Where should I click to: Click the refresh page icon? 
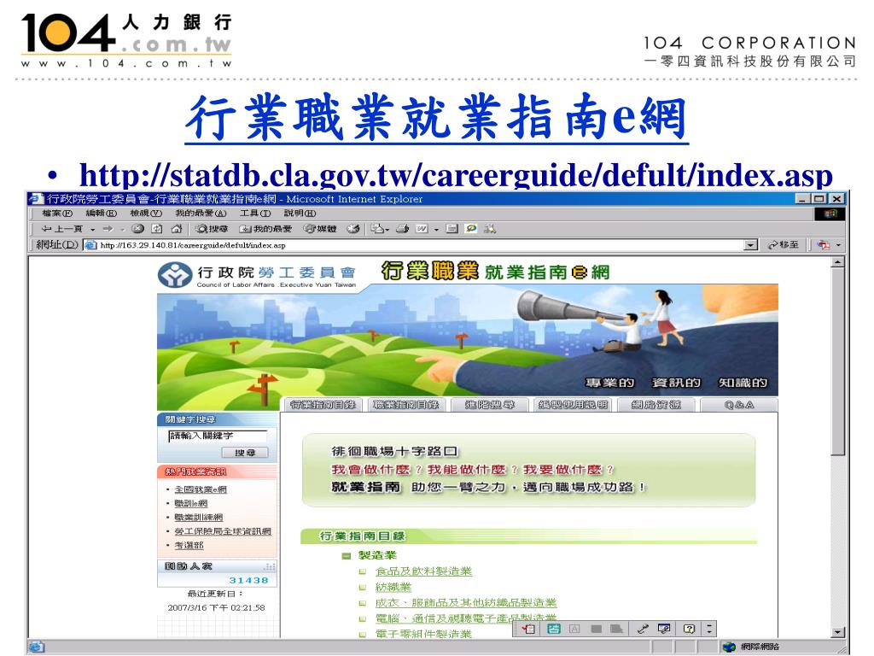pyautogui.click(x=157, y=229)
